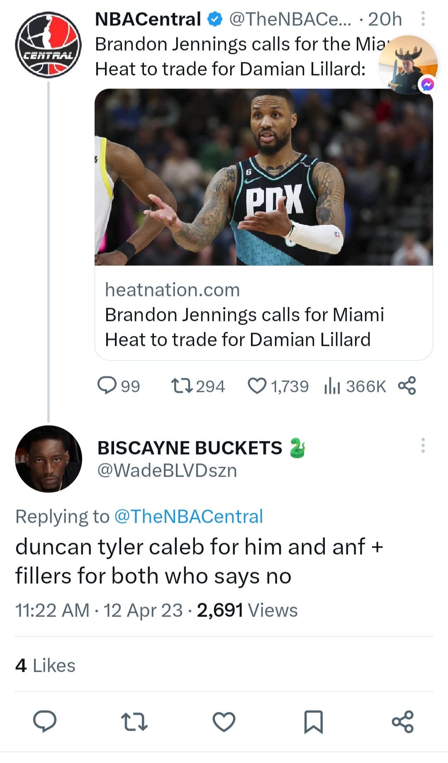
Task: Like the BISCAYNE BUCKETS reply
Action: 224,721
